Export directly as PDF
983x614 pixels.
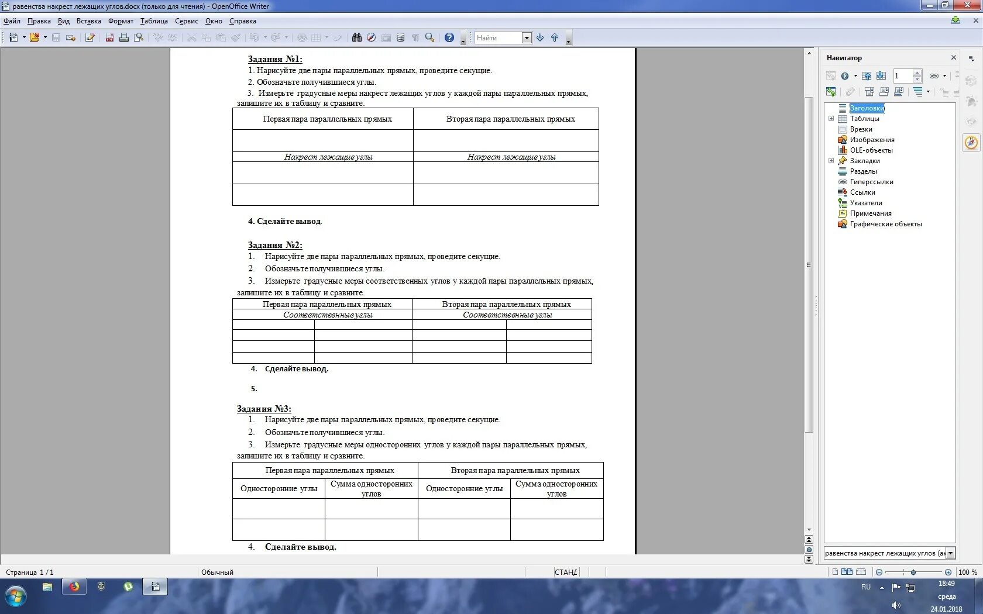click(x=109, y=37)
